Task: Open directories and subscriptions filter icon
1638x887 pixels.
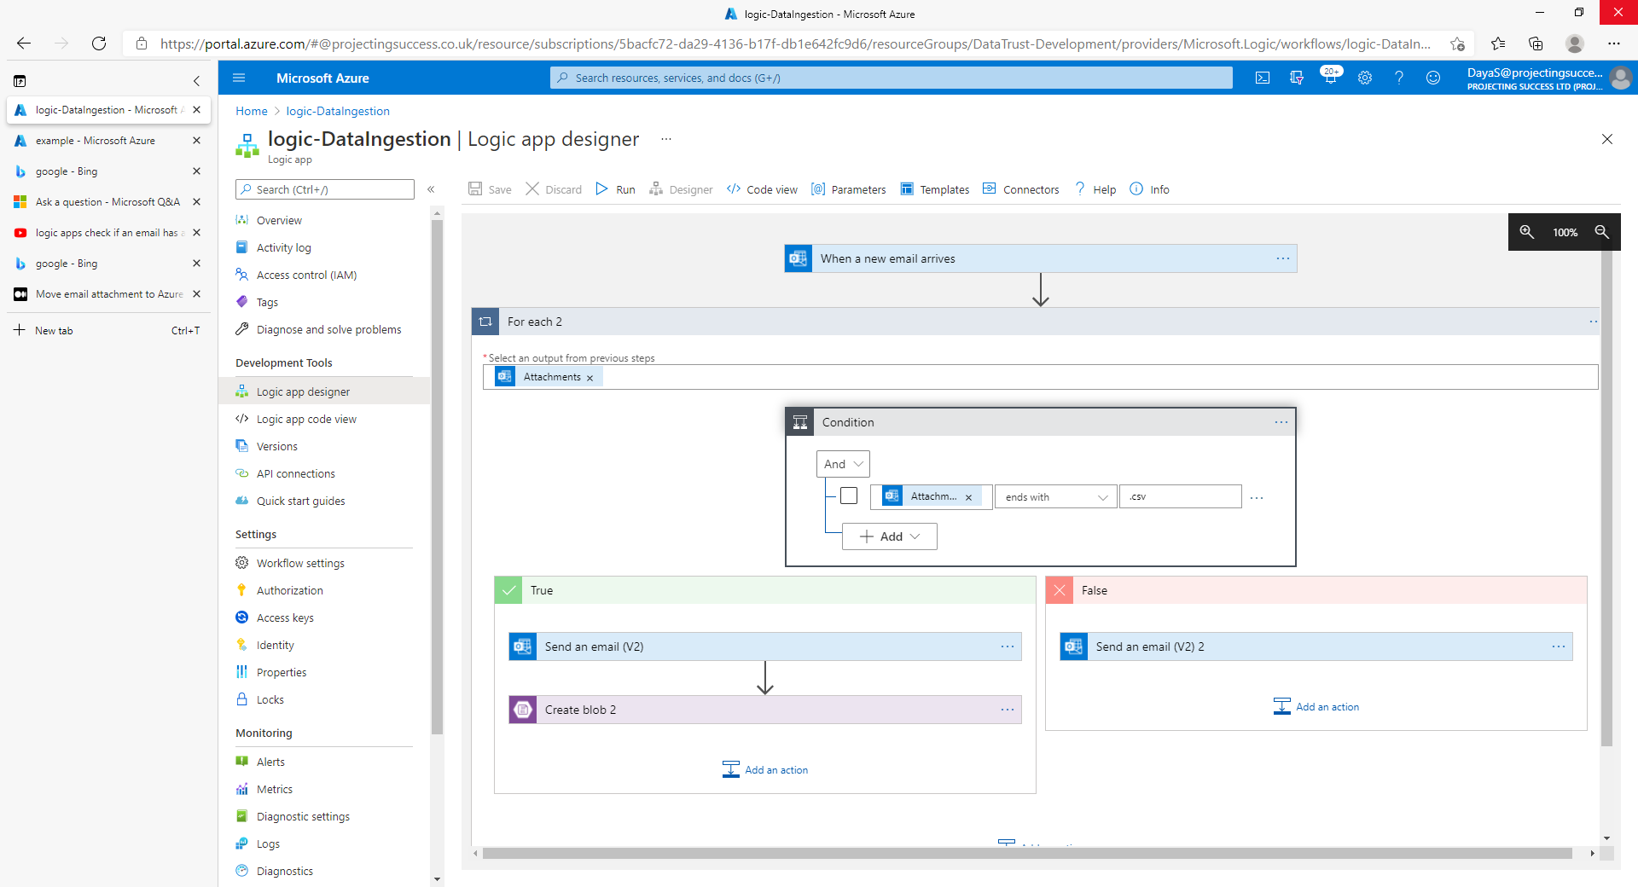Action: point(1297,78)
